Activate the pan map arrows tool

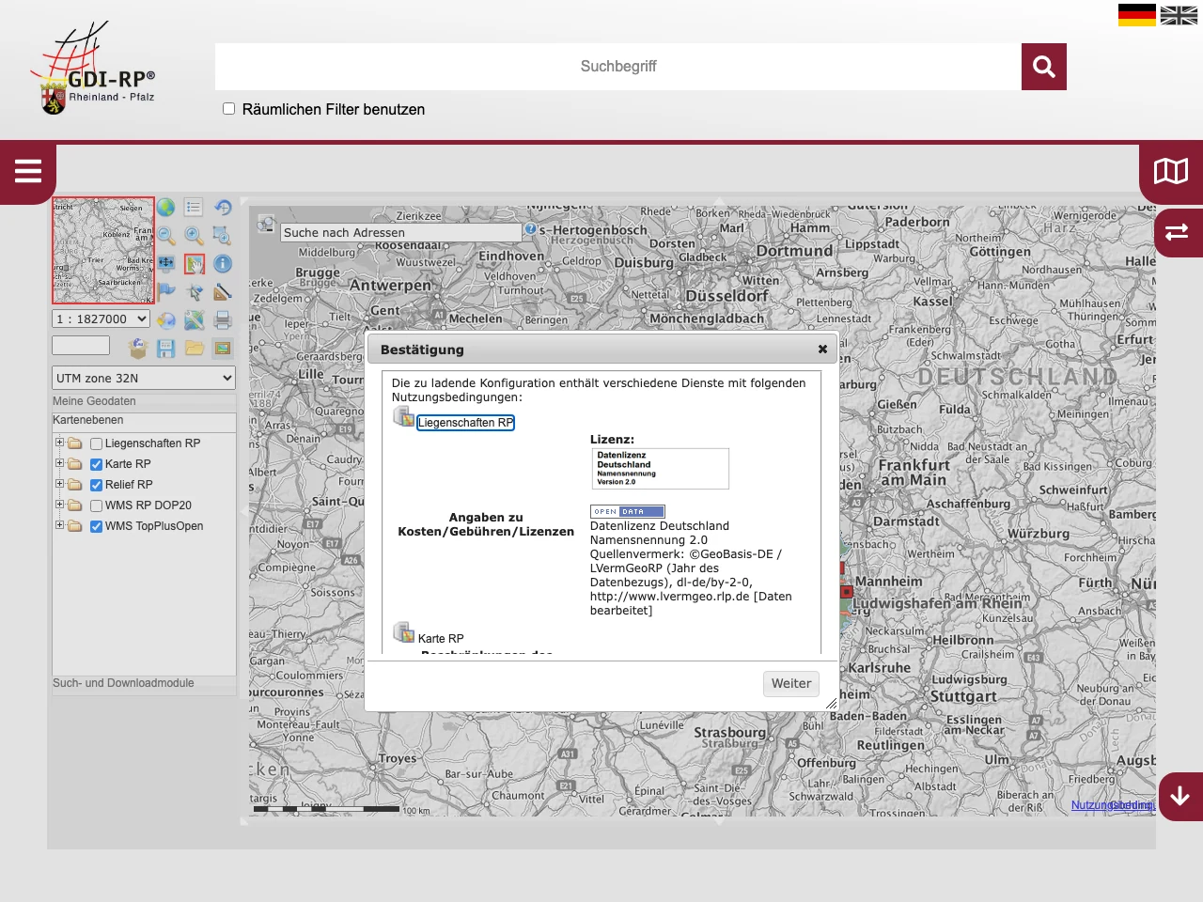166,264
